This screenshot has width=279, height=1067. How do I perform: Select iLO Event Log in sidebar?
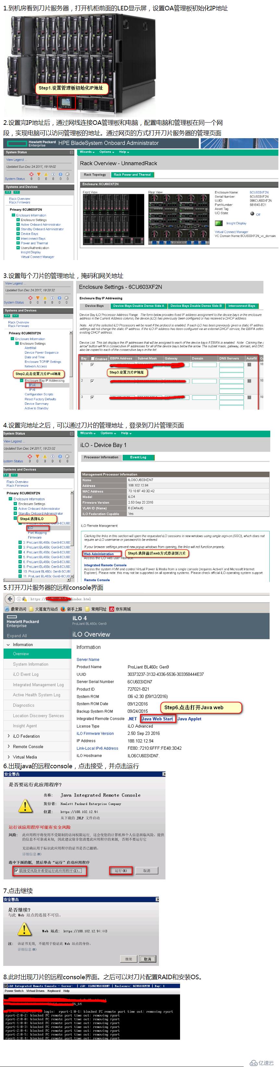click(26, 674)
